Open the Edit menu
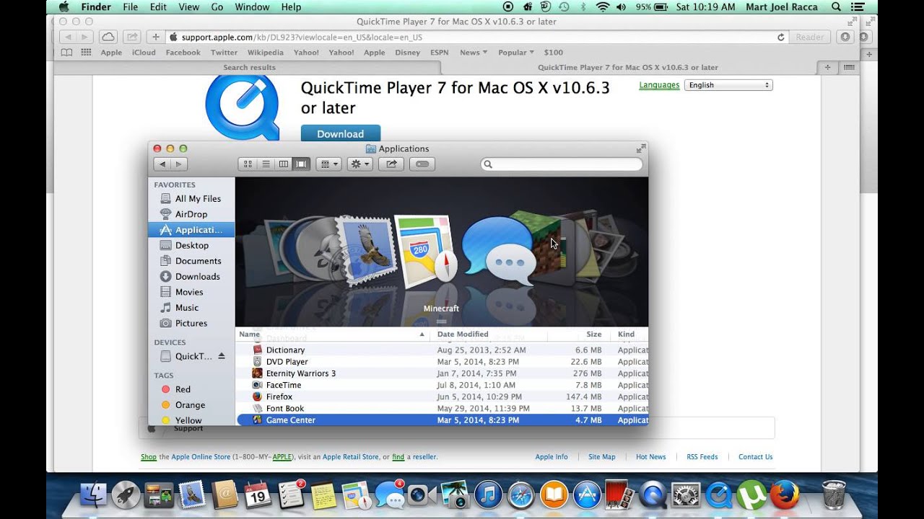Screen dimensions: 924x519 [x=158, y=7]
